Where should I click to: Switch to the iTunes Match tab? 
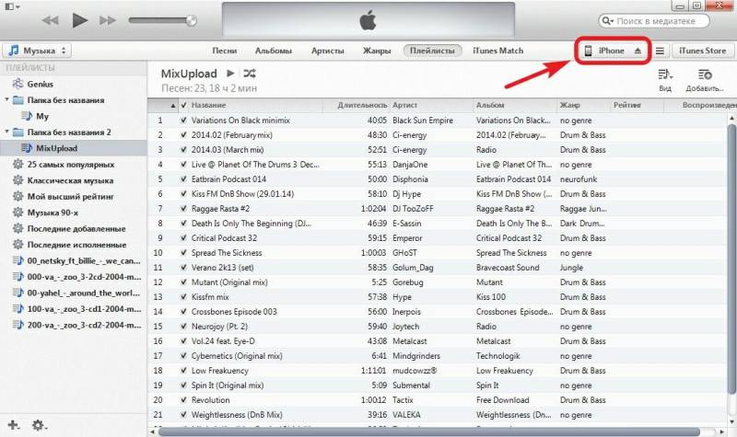(x=497, y=51)
